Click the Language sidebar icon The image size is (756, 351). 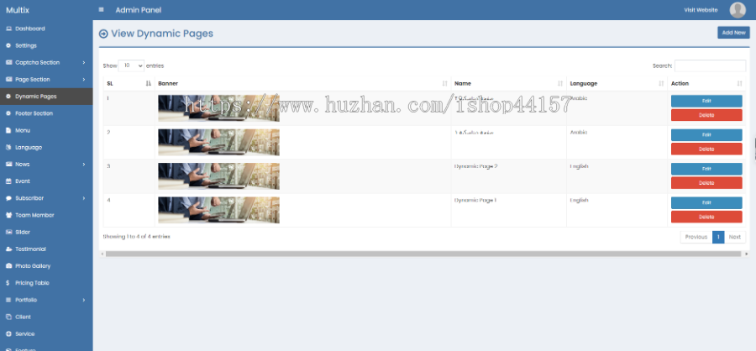click(x=8, y=147)
